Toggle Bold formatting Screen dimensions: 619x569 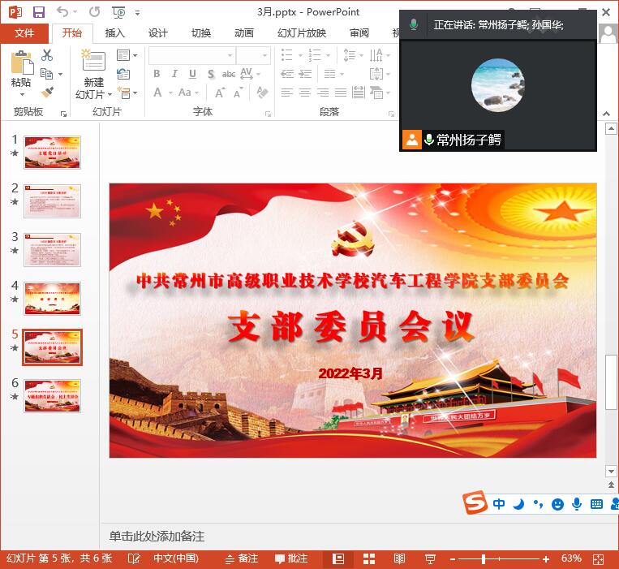[x=157, y=74]
